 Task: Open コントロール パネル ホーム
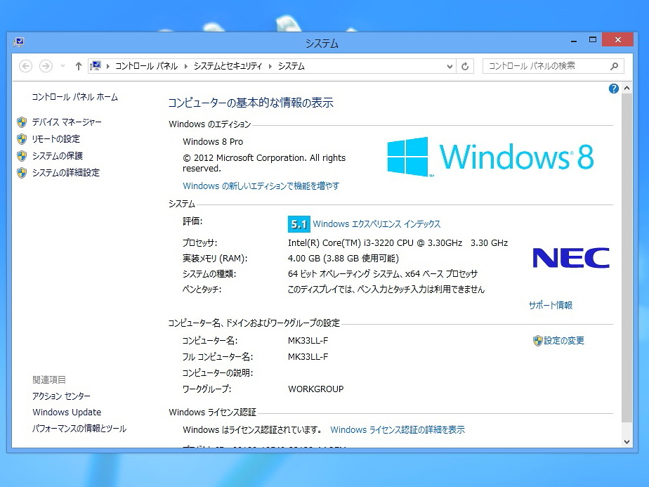75,97
